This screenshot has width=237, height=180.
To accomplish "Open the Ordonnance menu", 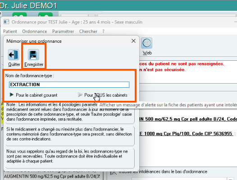I will coord(34,31).
